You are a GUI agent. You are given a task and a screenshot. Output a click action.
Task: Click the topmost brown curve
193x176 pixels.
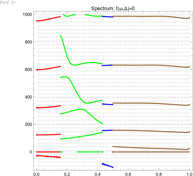pyautogui.click(x=150, y=16)
